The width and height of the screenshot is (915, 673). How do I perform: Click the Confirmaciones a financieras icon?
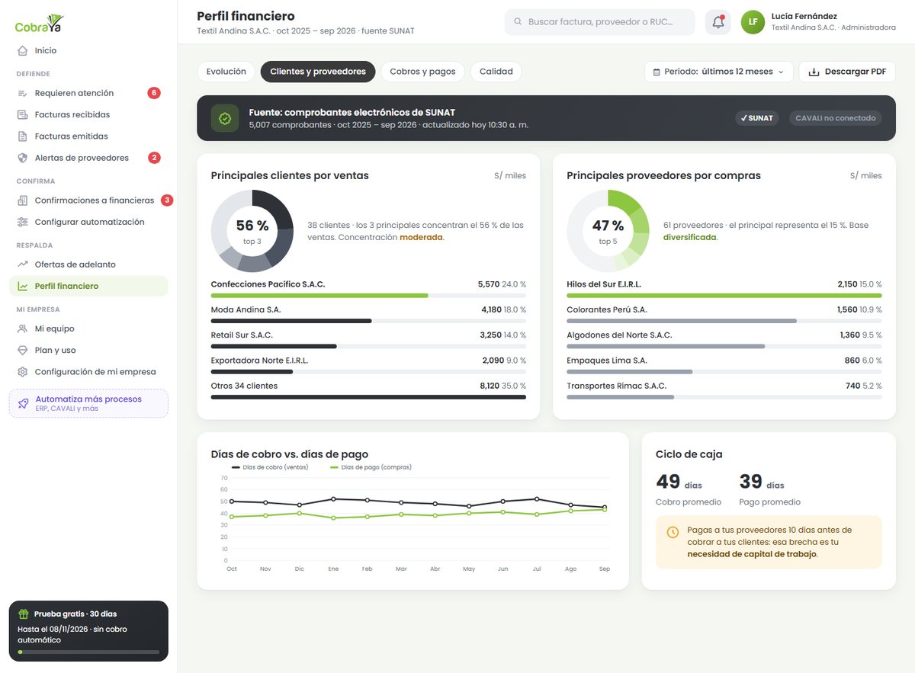pos(22,200)
